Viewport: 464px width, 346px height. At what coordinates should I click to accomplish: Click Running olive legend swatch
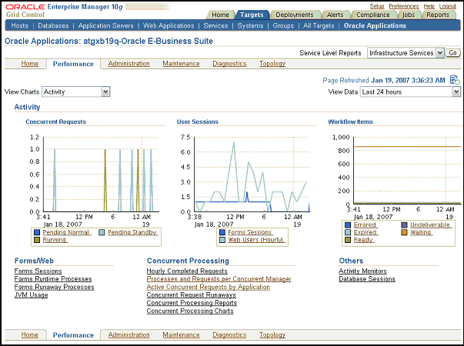[x=37, y=240]
